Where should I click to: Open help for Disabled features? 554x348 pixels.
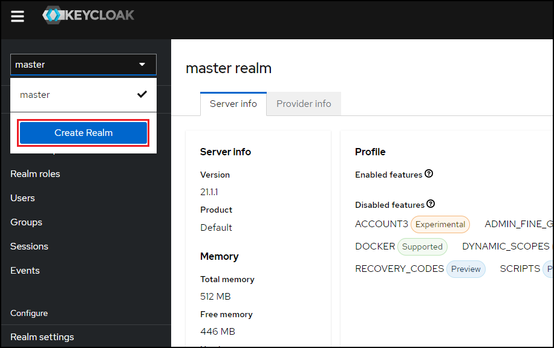pyautogui.click(x=431, y=204)
